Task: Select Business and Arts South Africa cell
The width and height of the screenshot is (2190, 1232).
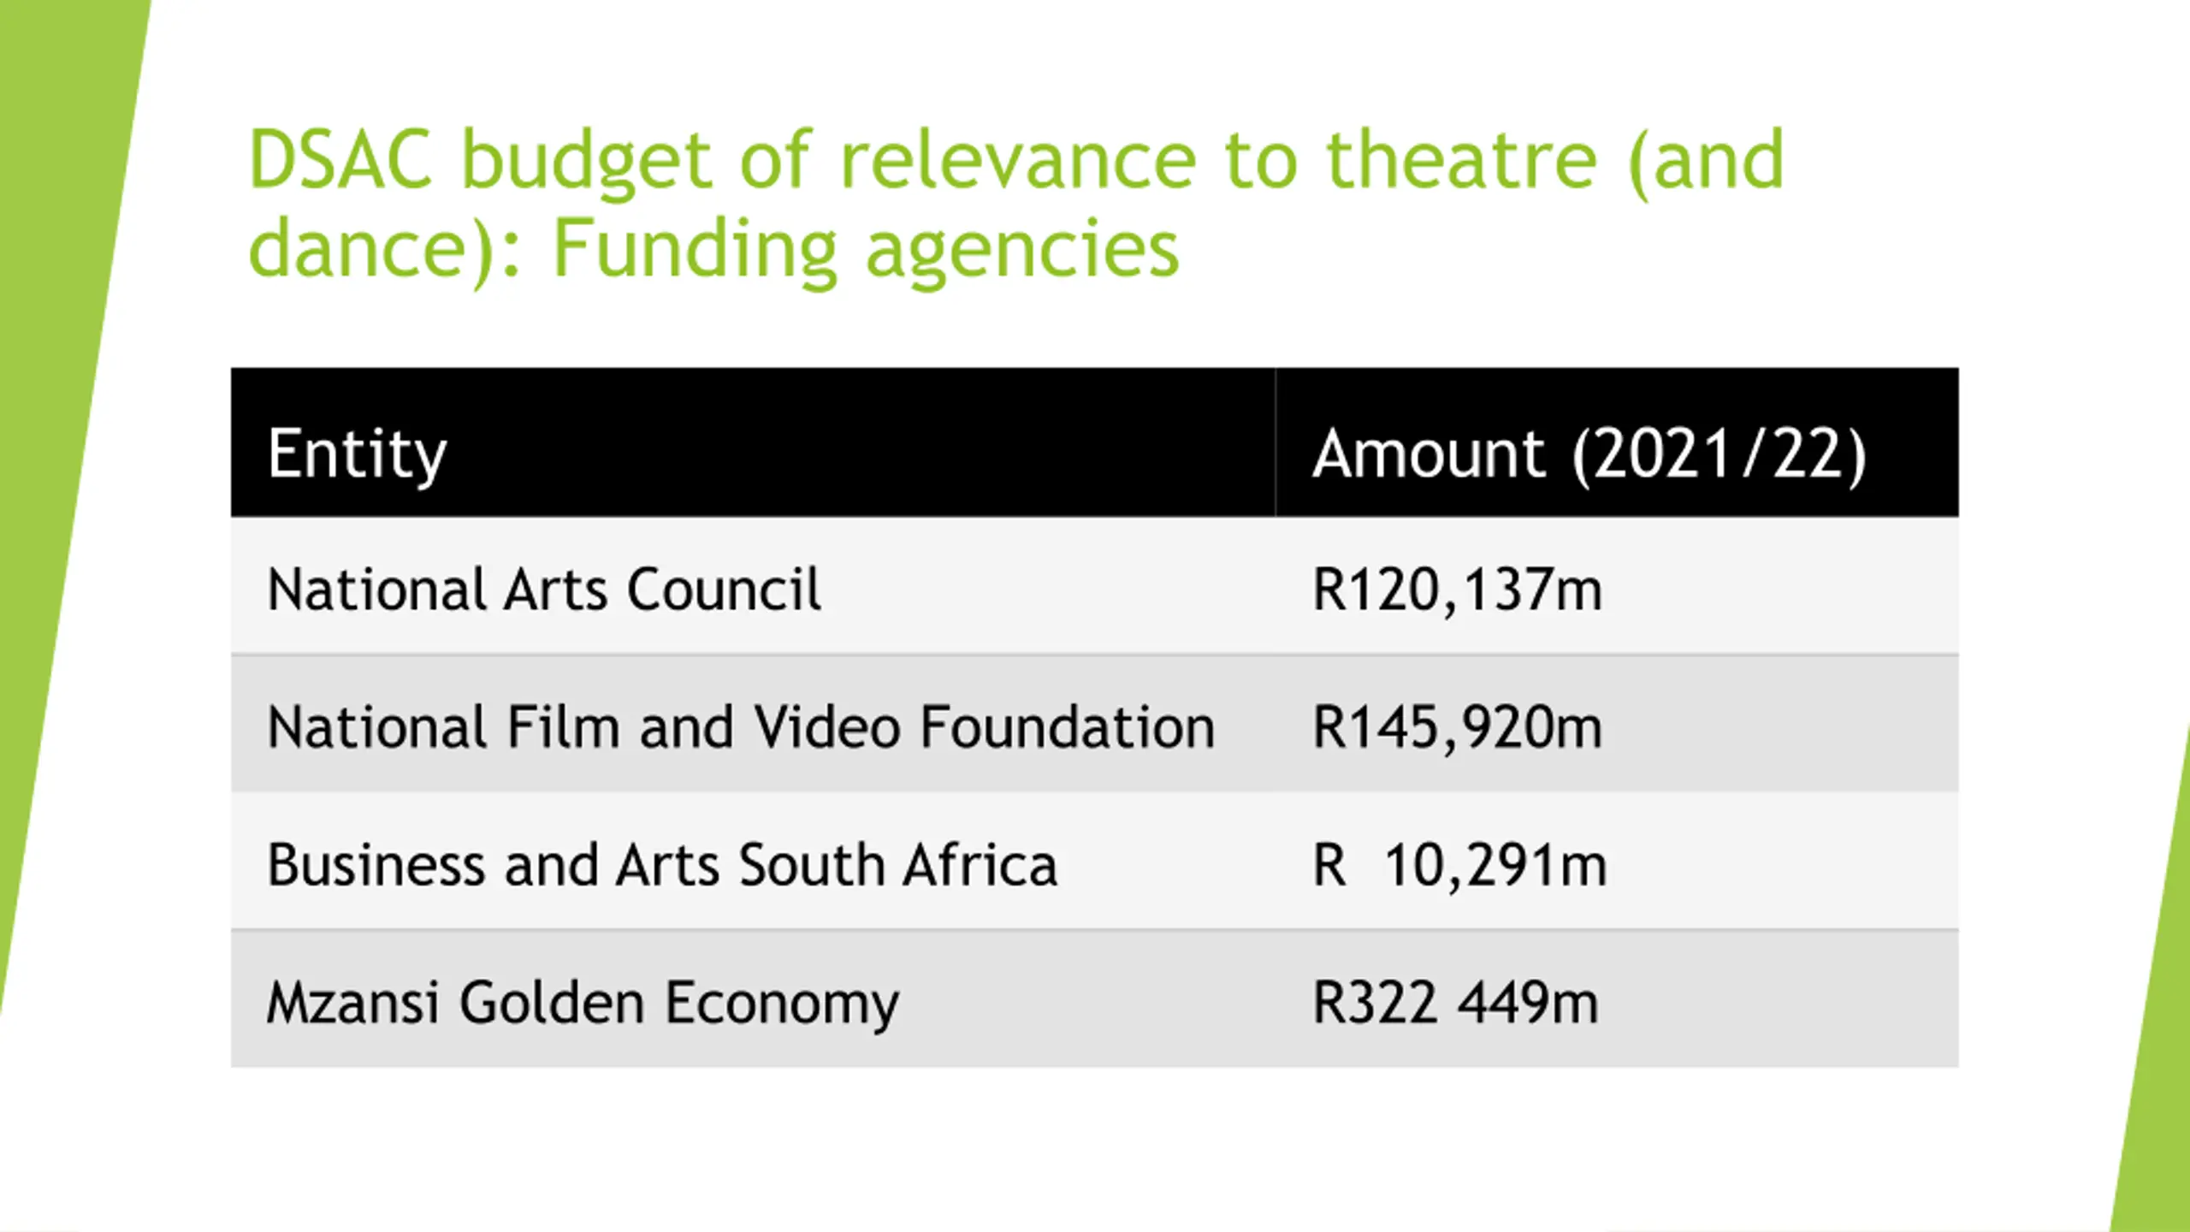Action: click(x=753, y=861)
